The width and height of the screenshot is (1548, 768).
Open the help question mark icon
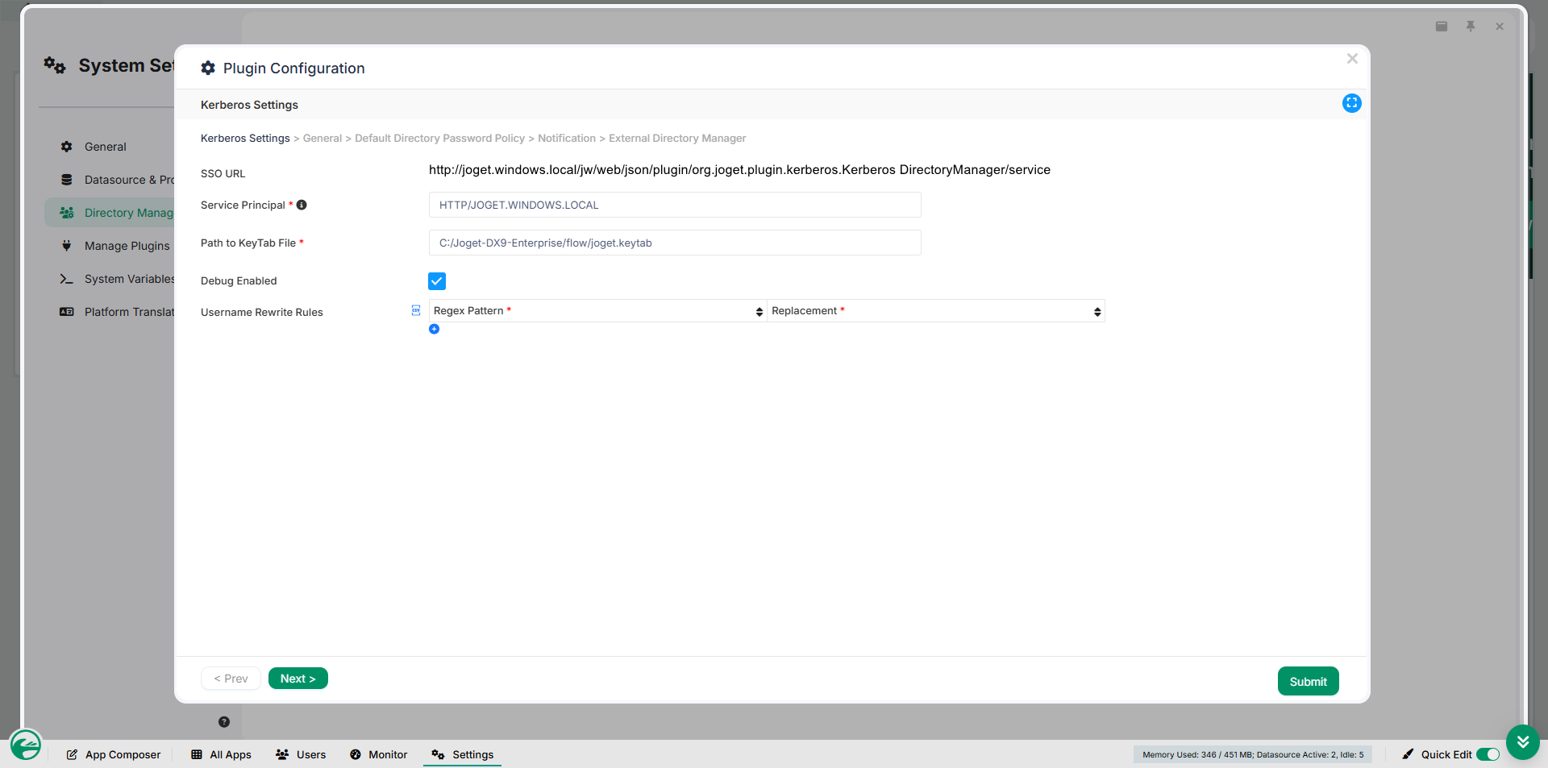pyautogui.click(x=224, y=722)
